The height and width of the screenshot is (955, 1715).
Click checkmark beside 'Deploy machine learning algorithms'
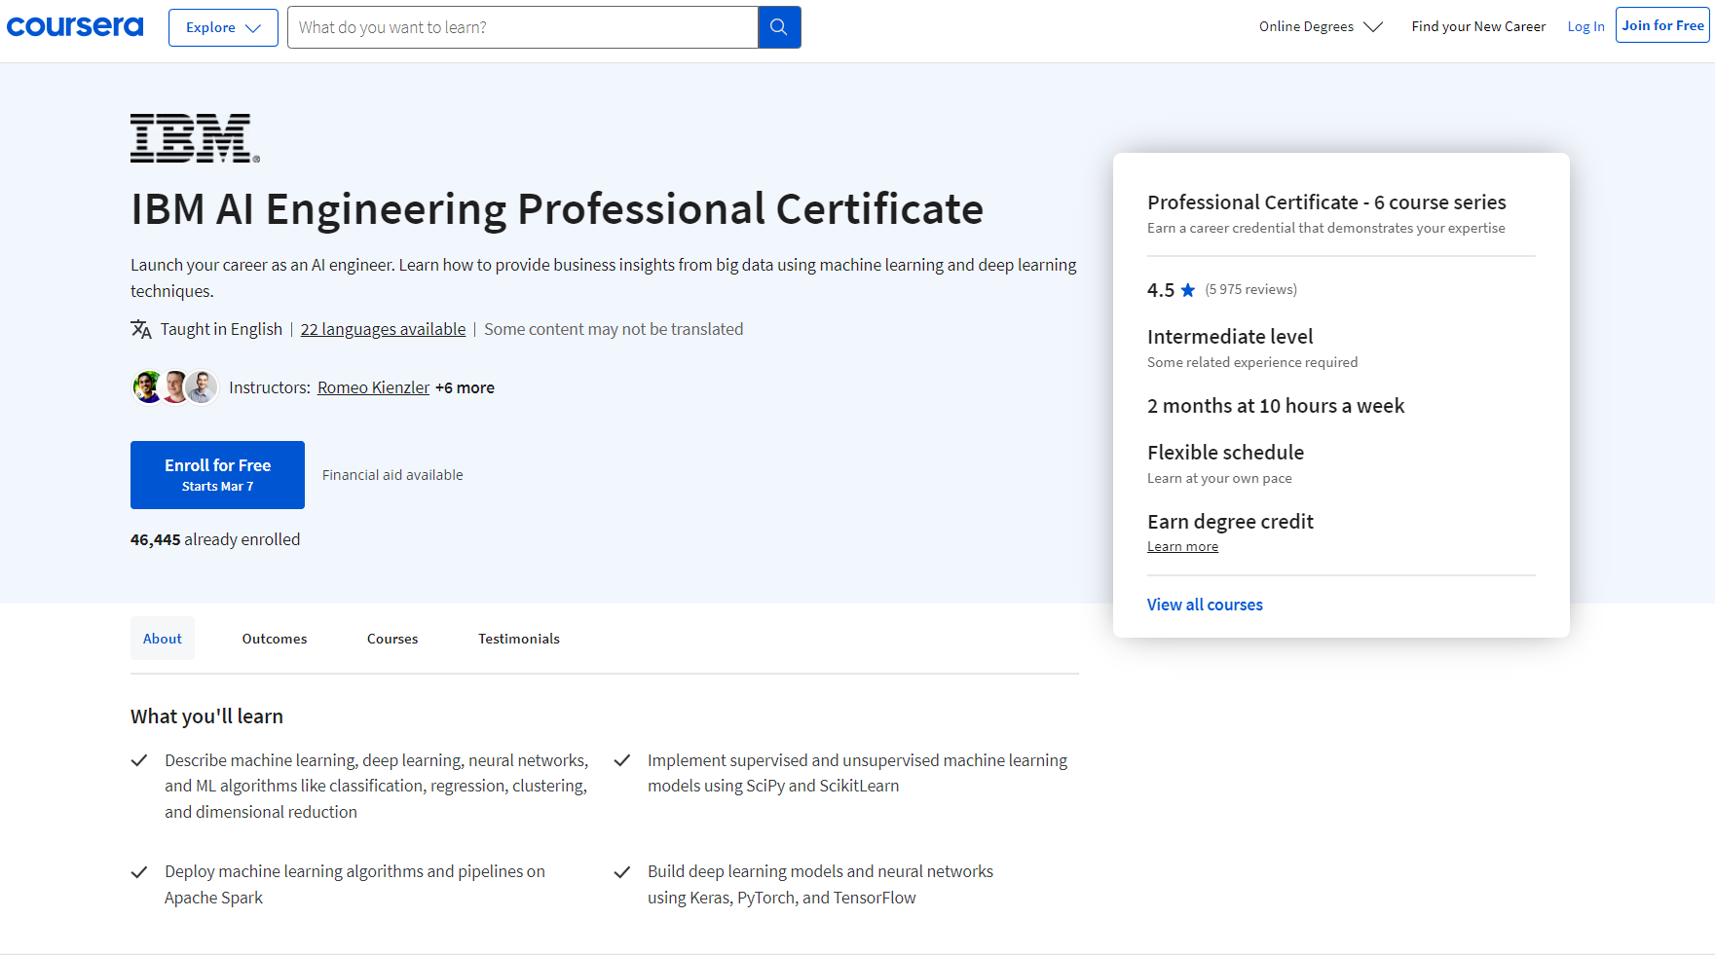pos(139,872)
